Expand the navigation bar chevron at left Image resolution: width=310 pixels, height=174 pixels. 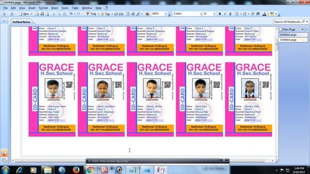(4, 21)
